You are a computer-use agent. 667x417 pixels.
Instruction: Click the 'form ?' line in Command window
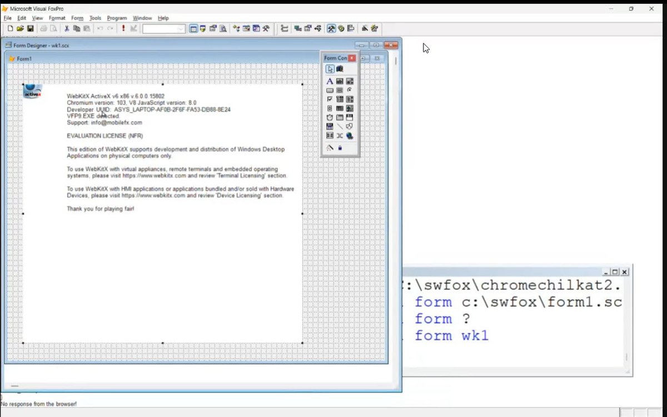pyautogui.click(x=442, y=319)
